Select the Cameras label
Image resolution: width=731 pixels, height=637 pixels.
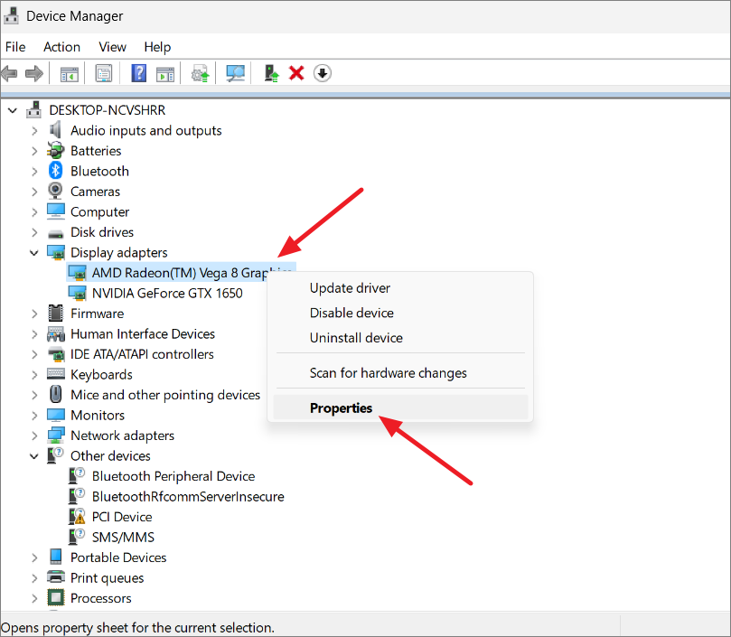(x=95, y=192)
